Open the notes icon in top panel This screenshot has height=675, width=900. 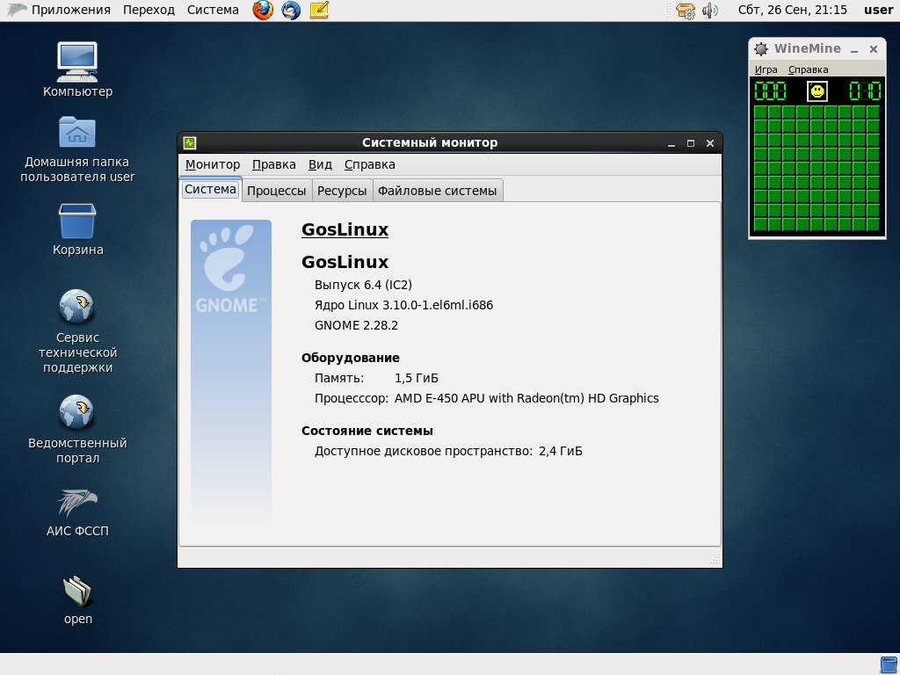[319, 10]
